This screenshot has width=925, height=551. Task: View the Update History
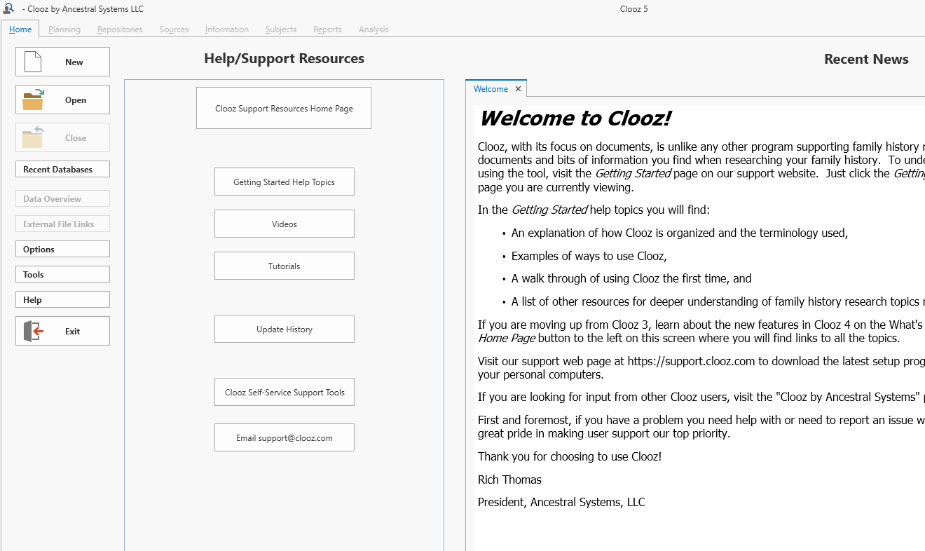(284, 329)
